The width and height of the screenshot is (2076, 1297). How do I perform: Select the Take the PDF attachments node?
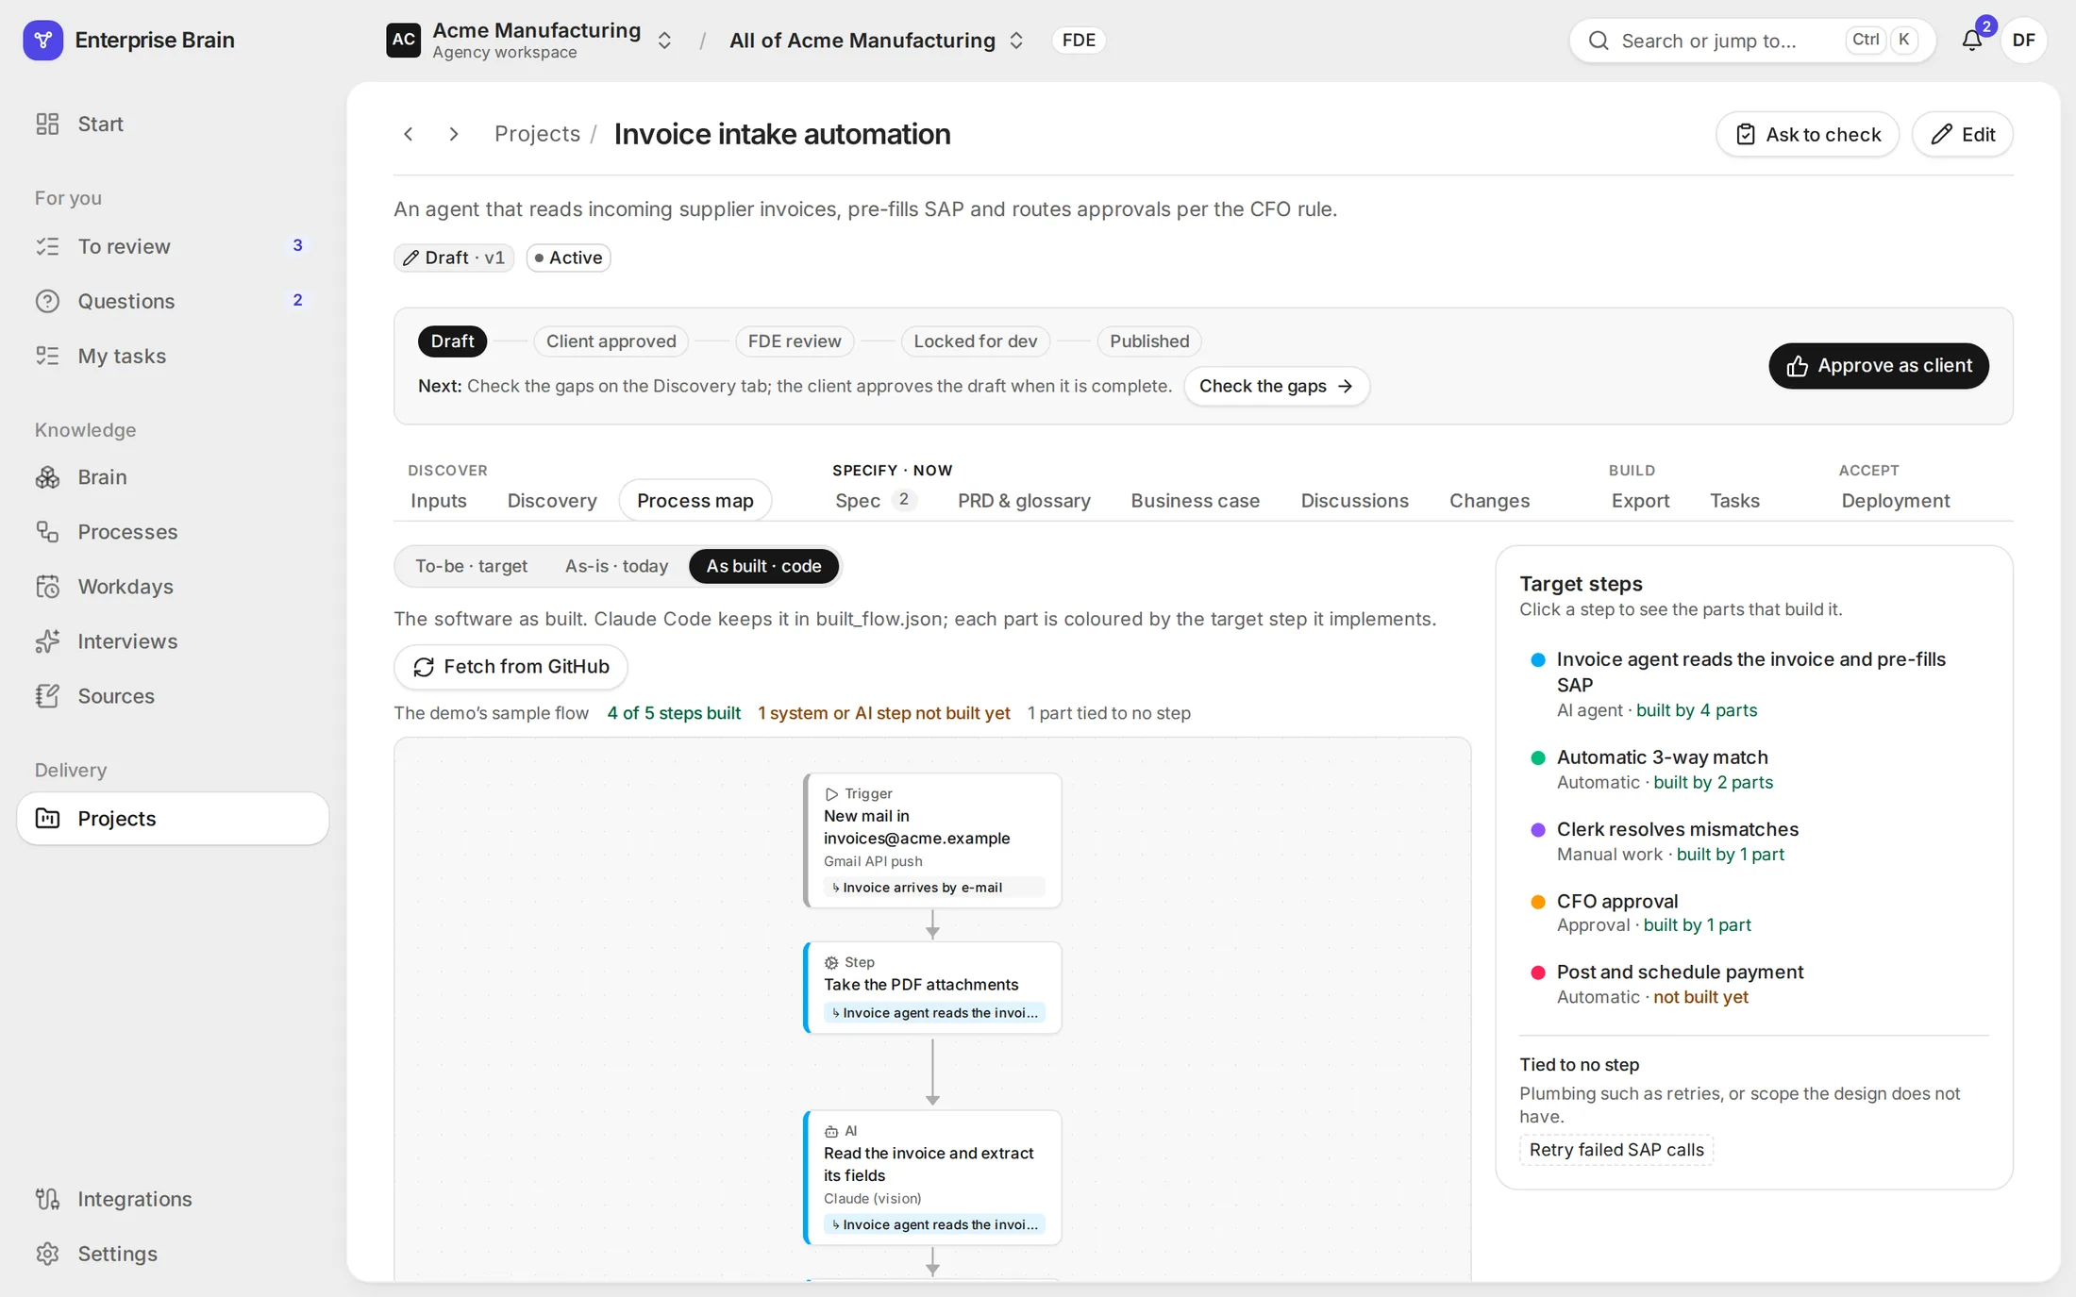coord(932,988)
